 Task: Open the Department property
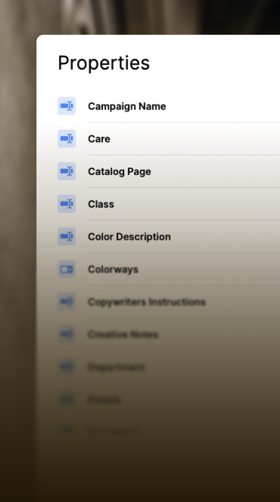[x=116, y=367]
